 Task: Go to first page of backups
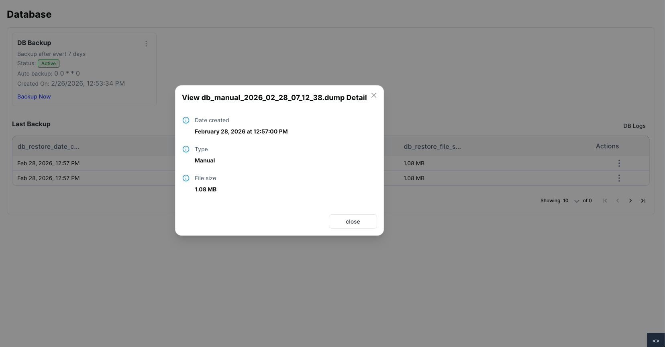click(x=605, y=201)
